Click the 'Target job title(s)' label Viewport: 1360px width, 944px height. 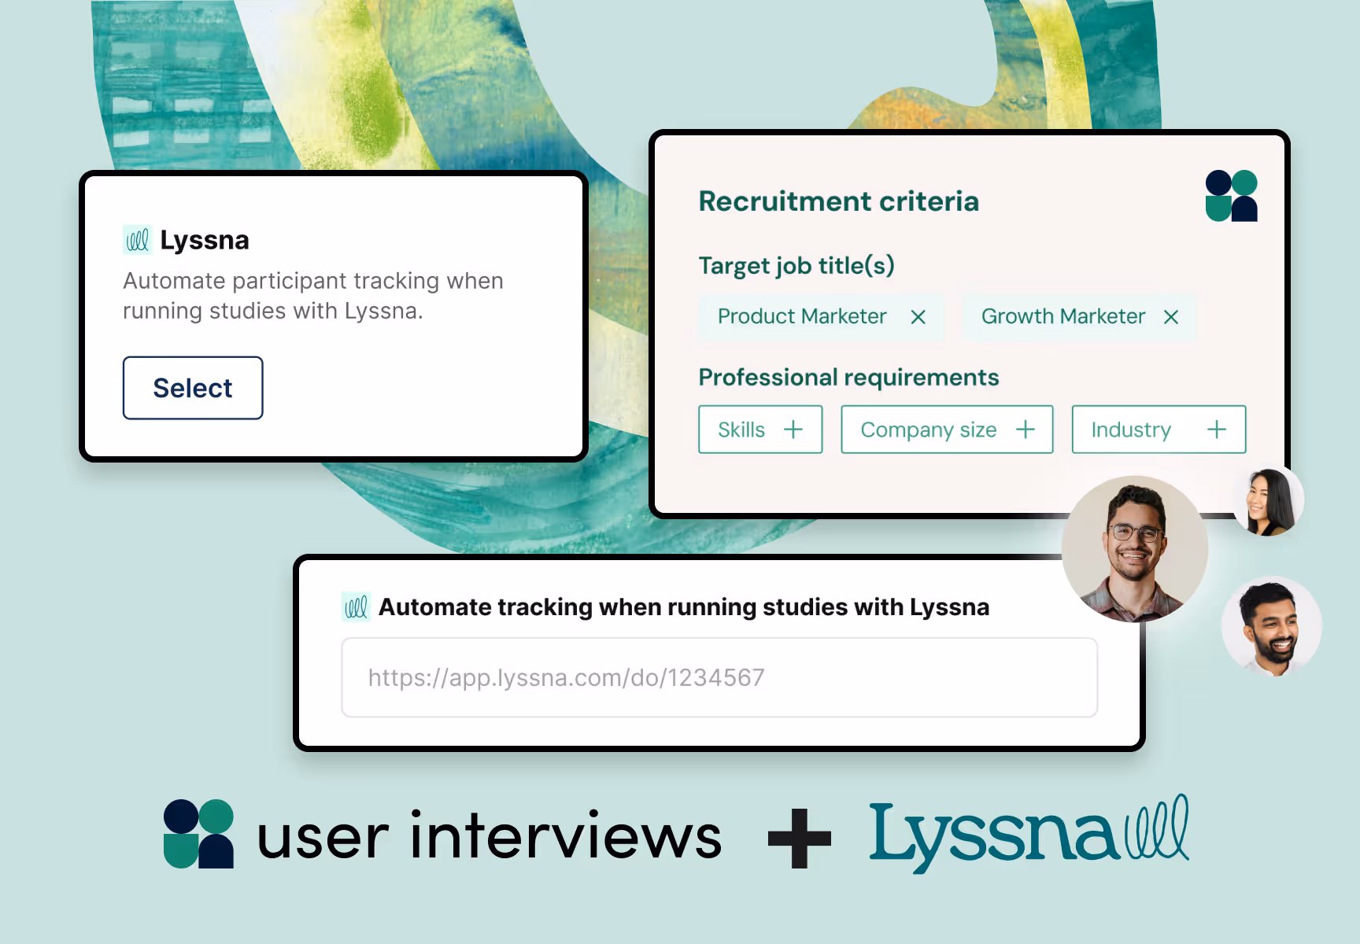point(796,266)
